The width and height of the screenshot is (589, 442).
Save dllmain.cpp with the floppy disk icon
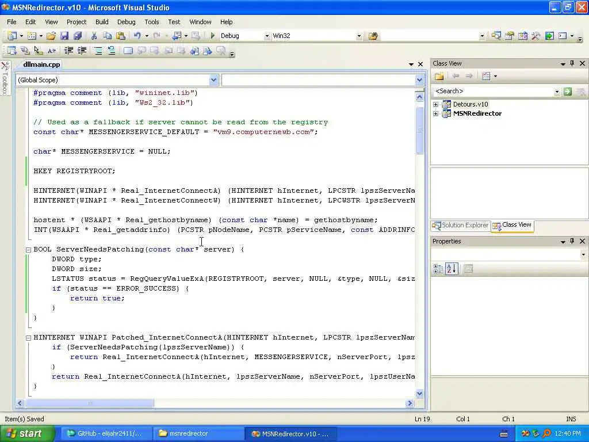coord(64,36)
